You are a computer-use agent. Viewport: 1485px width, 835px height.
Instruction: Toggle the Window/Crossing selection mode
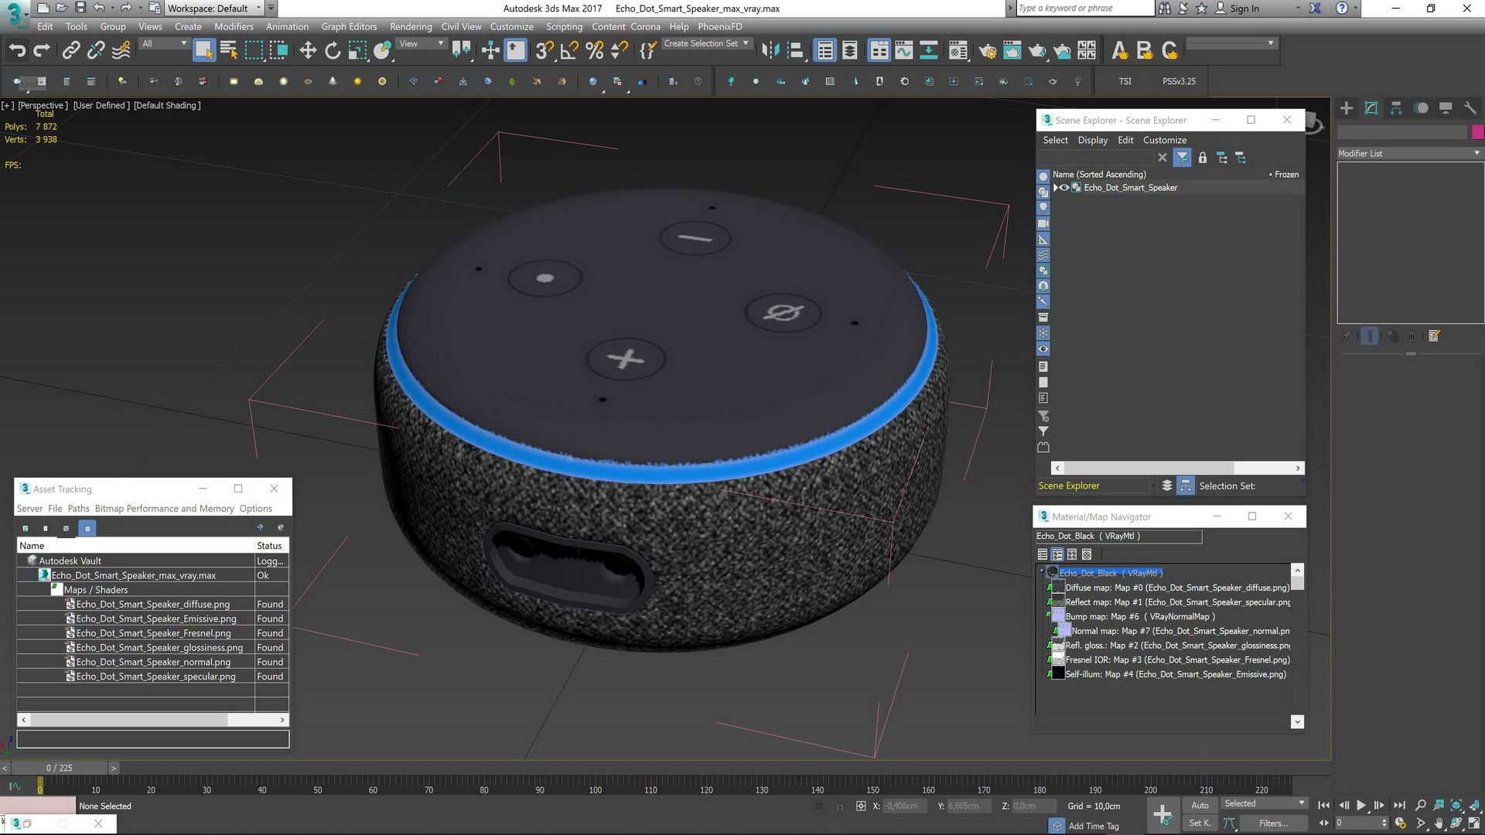click(278, 51)
